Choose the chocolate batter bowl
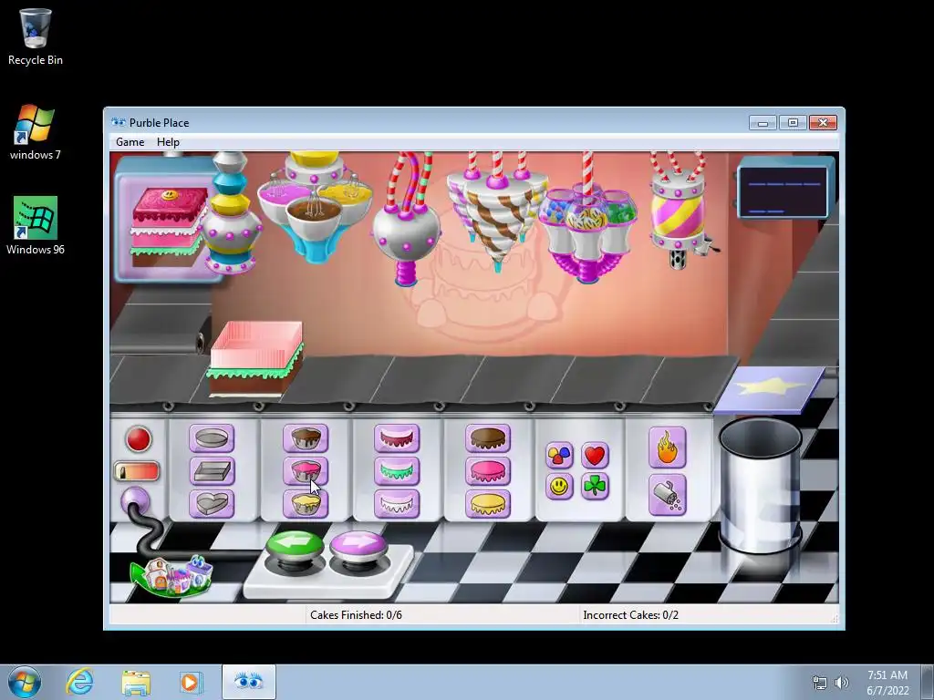 click(306, 438)
